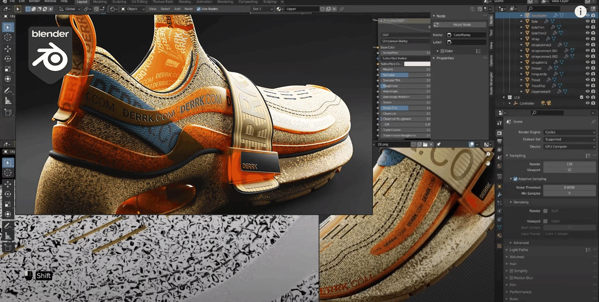Open the Material properties tab
The height and width of the screenshot is (302, 599).
tap(499, 235)
